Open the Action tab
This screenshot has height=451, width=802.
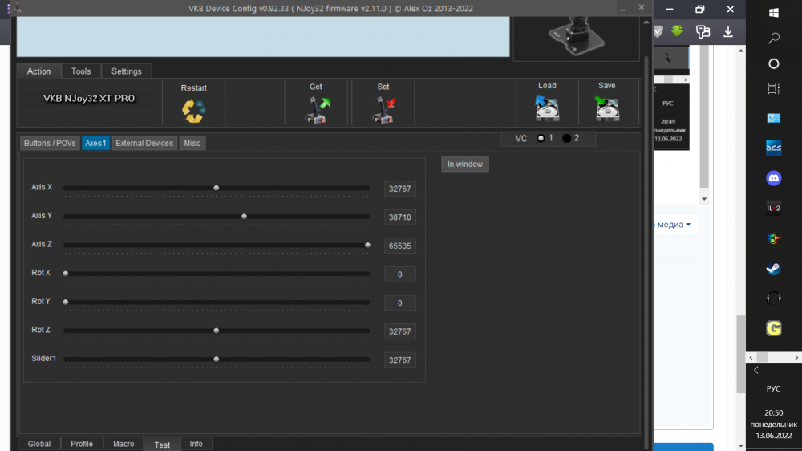38,71
